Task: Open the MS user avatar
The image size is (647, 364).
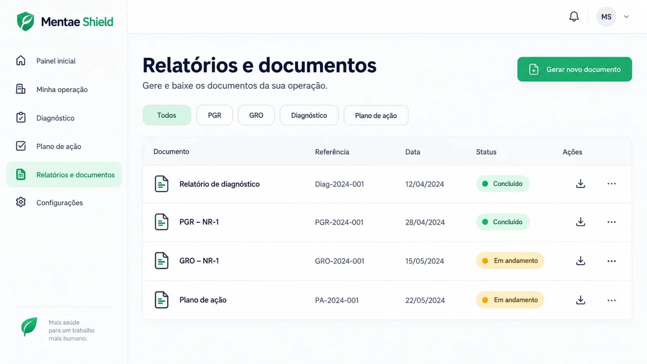Action: [x=606, y=17]
